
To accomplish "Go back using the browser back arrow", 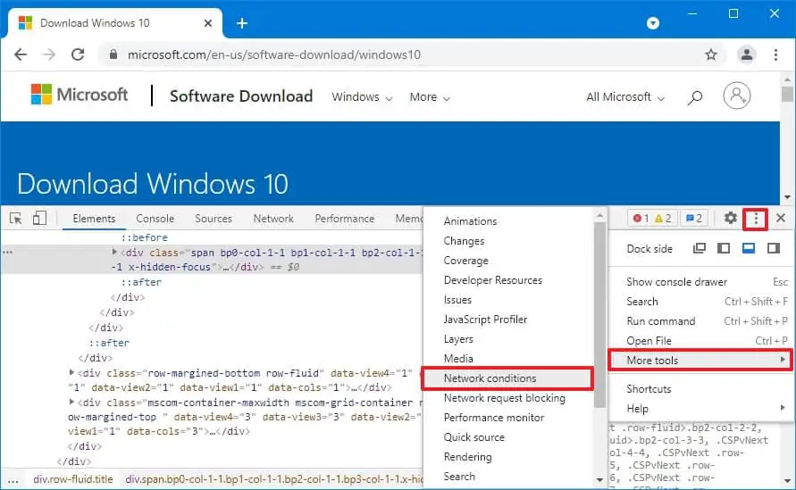I will [21, 54].
